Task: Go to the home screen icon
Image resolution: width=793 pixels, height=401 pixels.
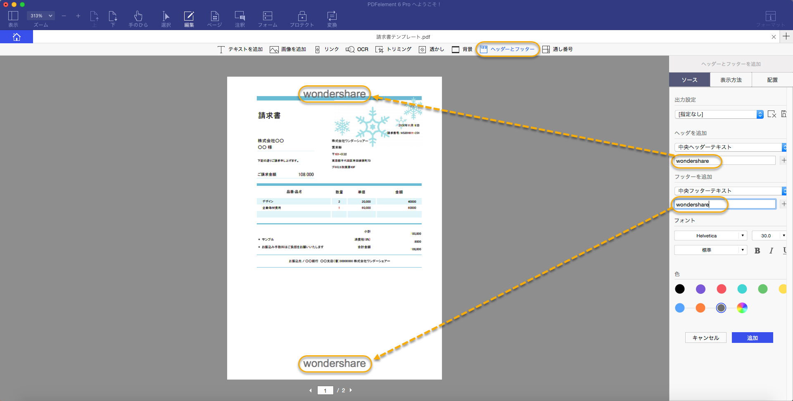Action: [17, 37]
